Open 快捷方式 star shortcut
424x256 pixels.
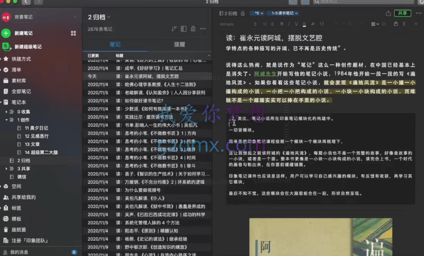coord(17,59)
